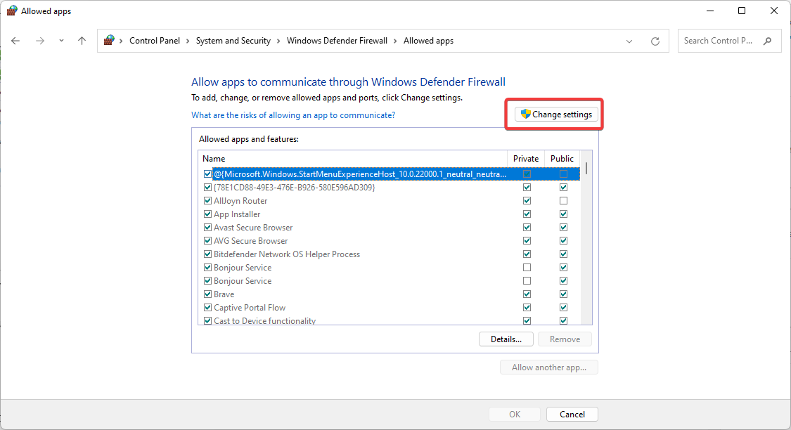Toggle the {78E1CD88-49E3-476E-B926-580E596AD309} name checkbox
This screenshot has height=430, width=791.
tap(207, 187)
